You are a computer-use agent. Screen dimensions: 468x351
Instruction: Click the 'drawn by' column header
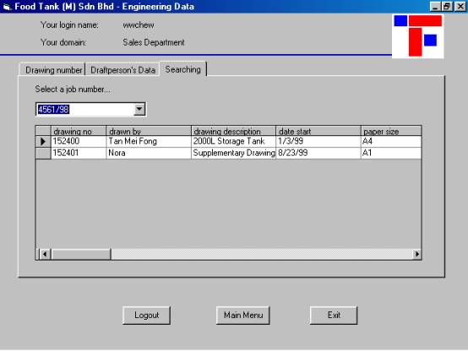[x=149, y=131]
